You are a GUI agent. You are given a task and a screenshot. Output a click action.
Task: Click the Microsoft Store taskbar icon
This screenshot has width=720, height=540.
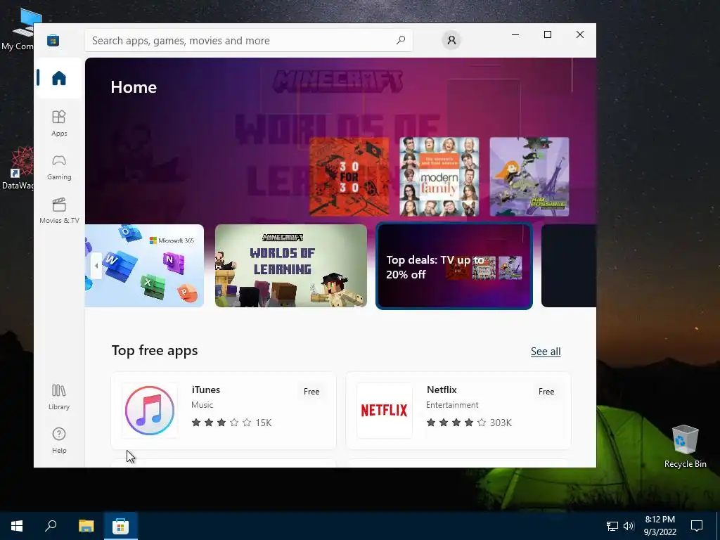point(120,526)
